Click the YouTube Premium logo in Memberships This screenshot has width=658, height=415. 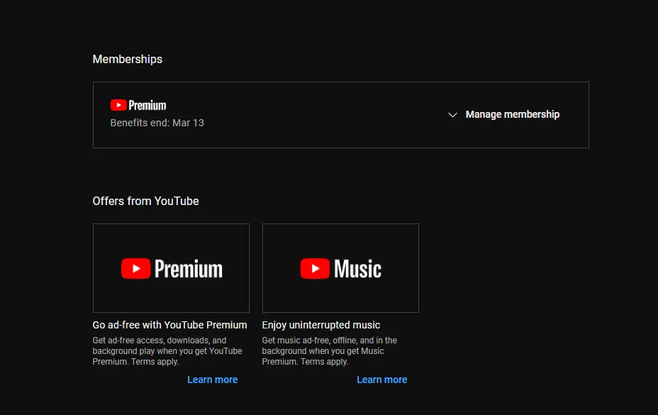(x=138, y=105)
